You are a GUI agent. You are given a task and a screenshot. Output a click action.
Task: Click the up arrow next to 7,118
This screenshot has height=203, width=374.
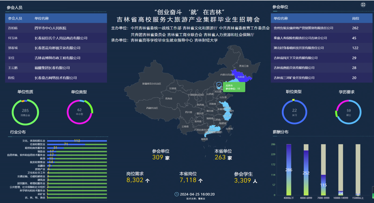(x=201, y=181)
